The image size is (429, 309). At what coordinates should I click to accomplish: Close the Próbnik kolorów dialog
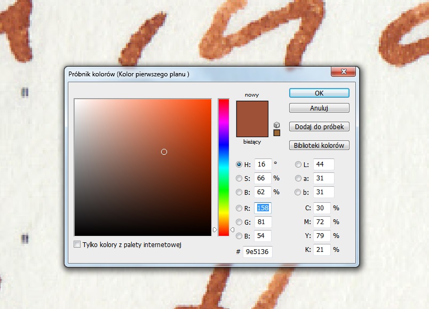343,73
